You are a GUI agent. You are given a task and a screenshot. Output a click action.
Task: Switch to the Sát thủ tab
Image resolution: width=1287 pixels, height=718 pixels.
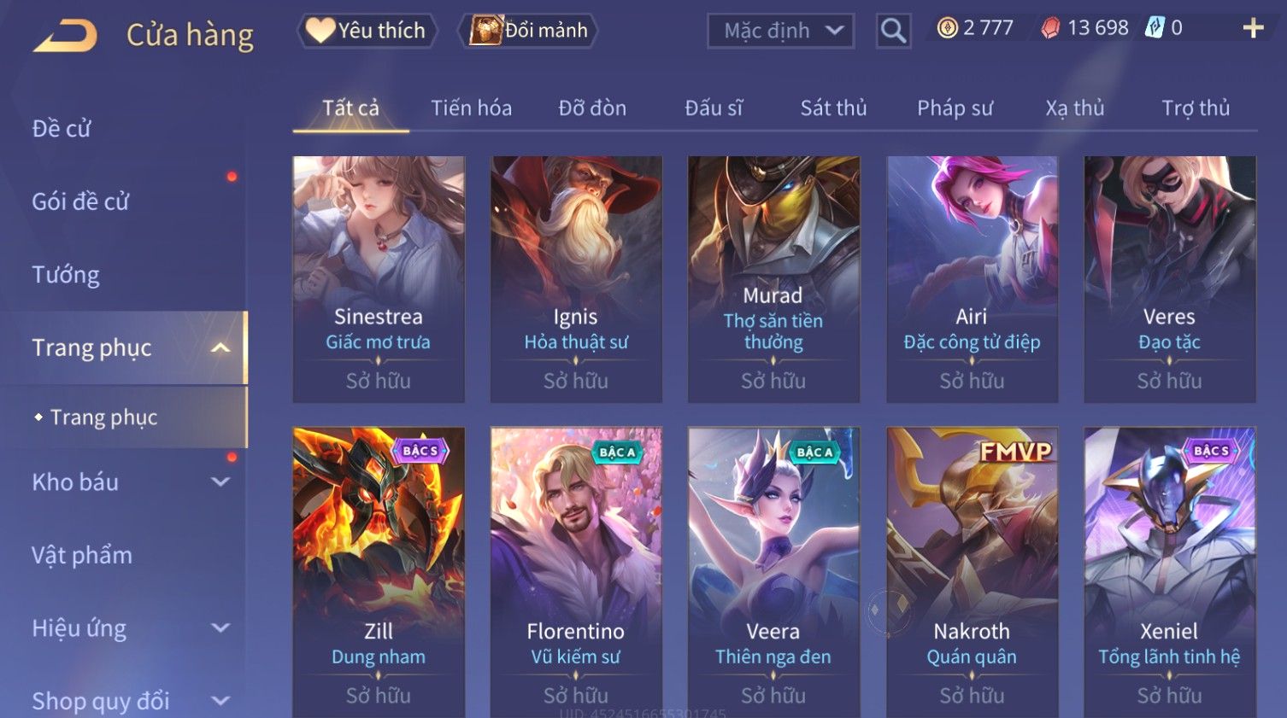[x=833, y=108]
